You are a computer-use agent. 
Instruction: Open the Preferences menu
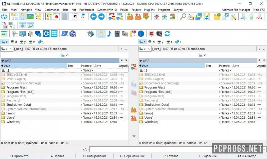coord(87,10)
